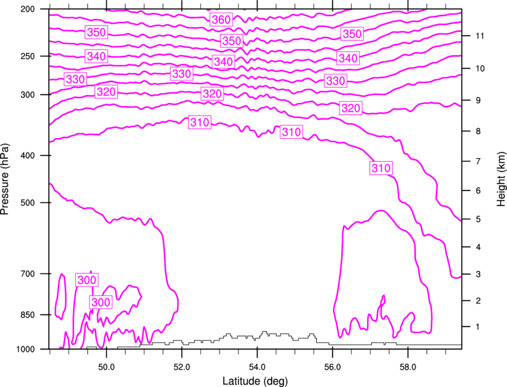Click the 4 km height tick label
Image resolution: width=507 pixels, height=387 pixels.
pos(478,247)
